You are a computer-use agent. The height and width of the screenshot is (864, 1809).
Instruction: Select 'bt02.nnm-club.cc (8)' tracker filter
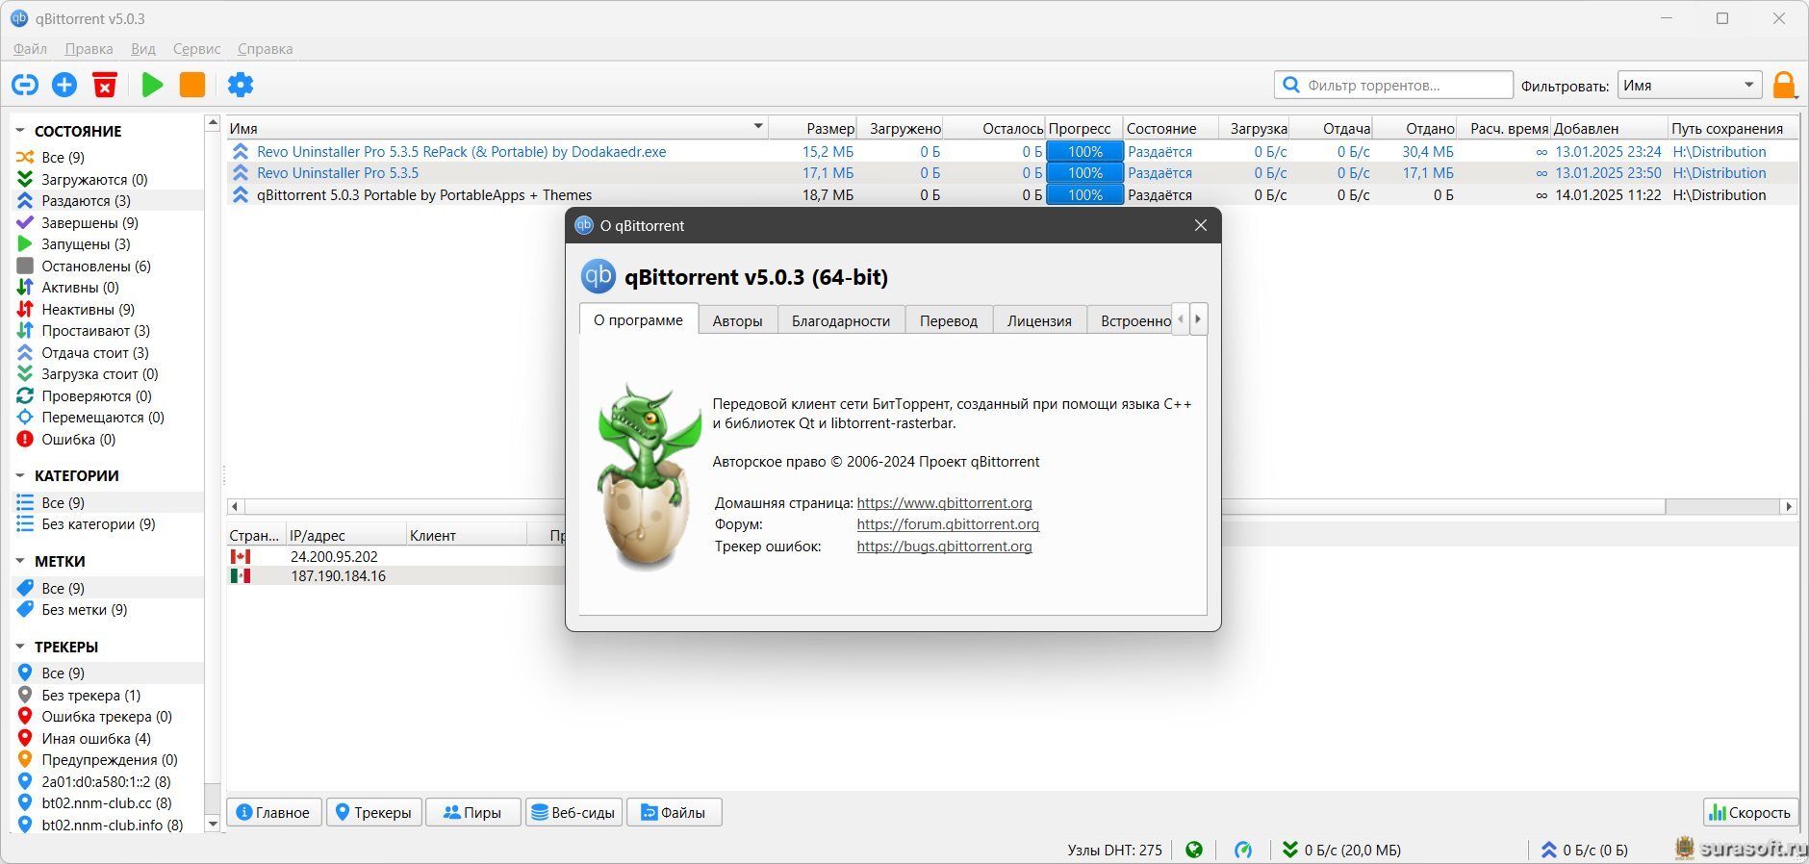point(107,802)
